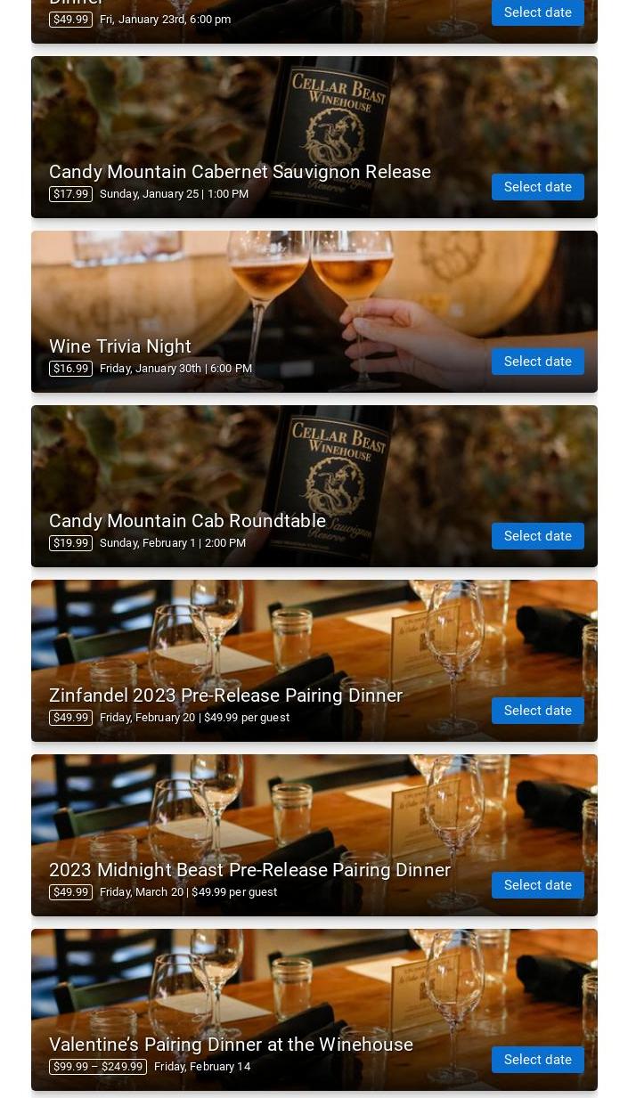Open 2023 Midnight Beast Pre-Release Pairing Dinner title

[x=249, y=870]
